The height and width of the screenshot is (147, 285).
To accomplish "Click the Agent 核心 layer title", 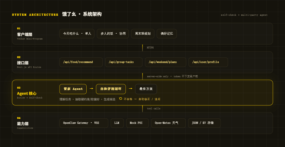I will tap(27, 94).
